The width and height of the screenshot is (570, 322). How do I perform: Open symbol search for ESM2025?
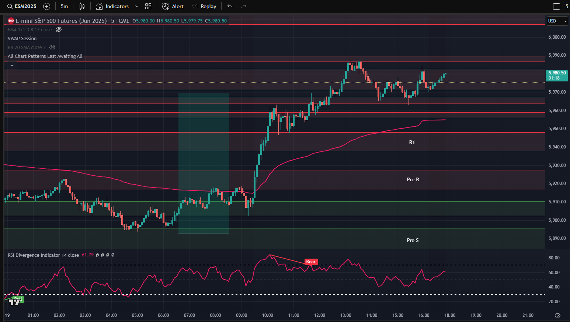[22, 6]
